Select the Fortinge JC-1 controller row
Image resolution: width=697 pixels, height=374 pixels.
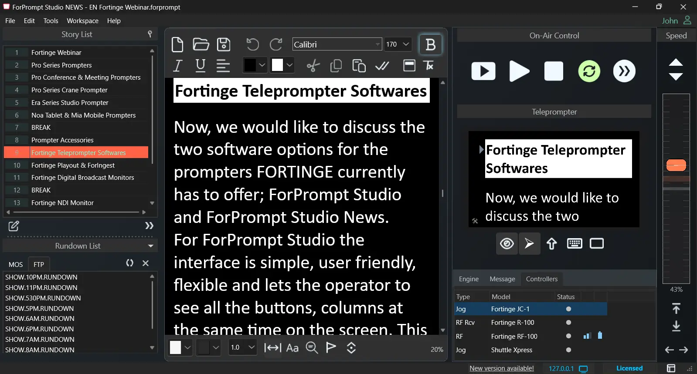coord(530,309)
